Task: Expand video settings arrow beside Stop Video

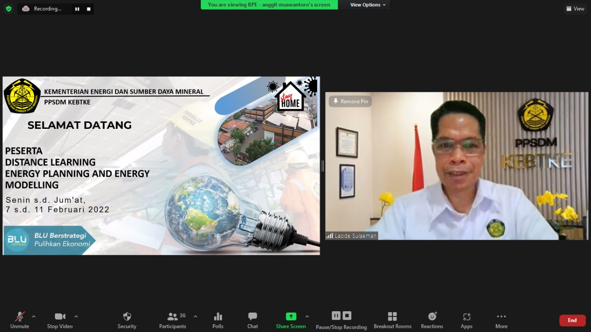Action: point(76,317)
